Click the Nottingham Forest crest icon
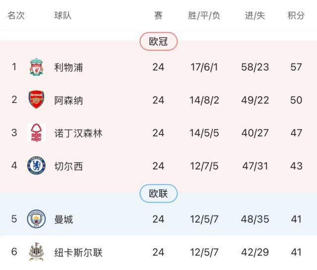This screenshot has height=270, width=317. [36, 133]
